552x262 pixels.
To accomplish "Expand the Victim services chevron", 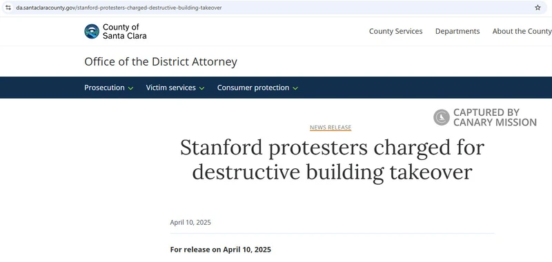I will tap(201, 88).
